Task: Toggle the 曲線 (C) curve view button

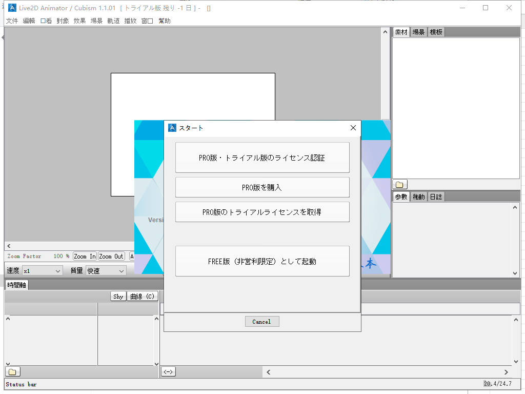Action: tap(143, 297)
